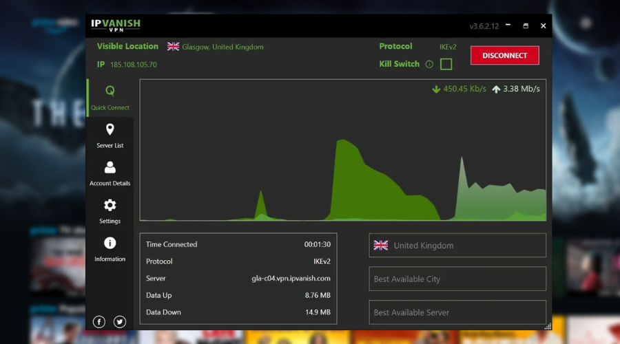Minimize the IPVanish window
The width and height of the screenshot is (620, 344).
(508, 25)
